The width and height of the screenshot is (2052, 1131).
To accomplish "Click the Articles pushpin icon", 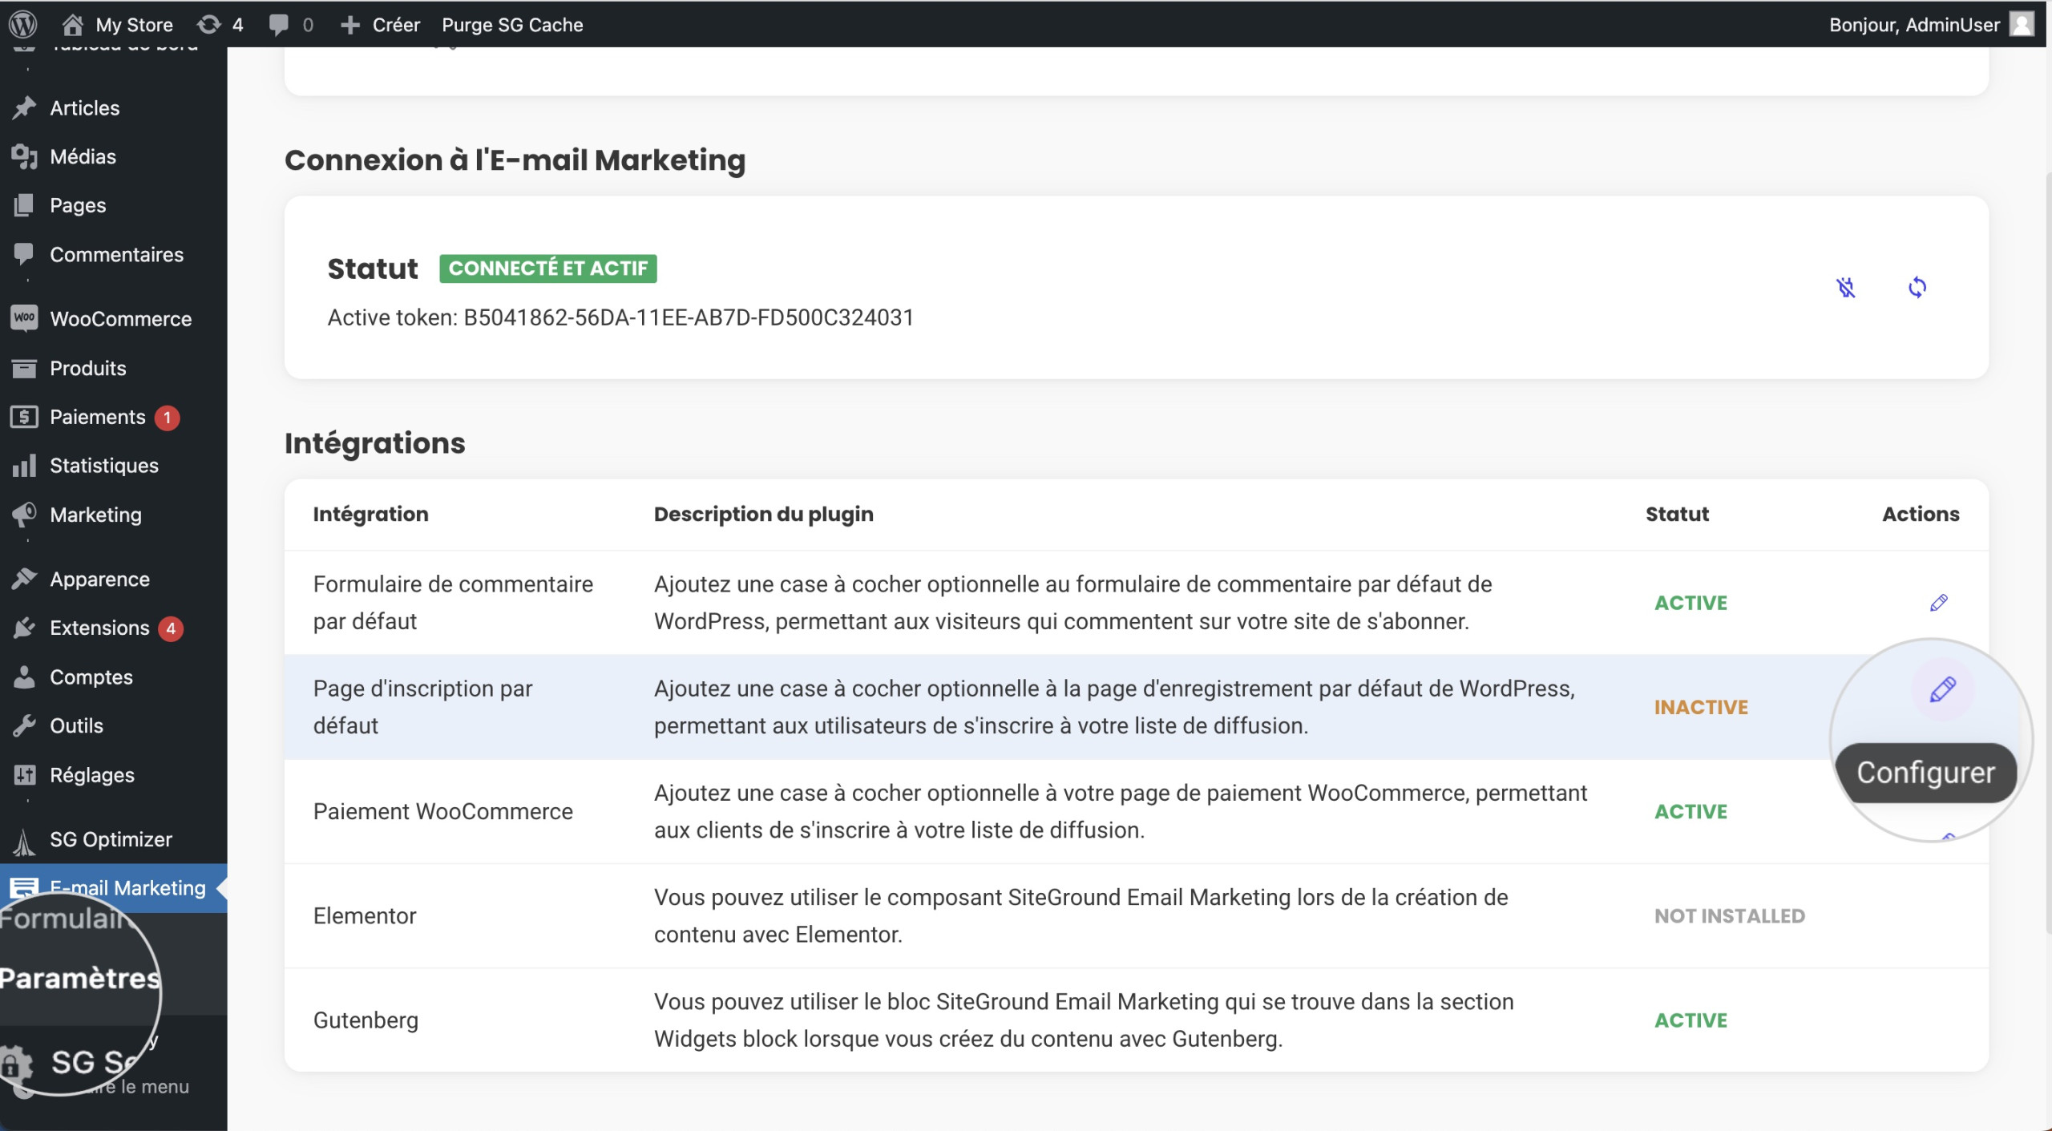I will click(24, 107).
